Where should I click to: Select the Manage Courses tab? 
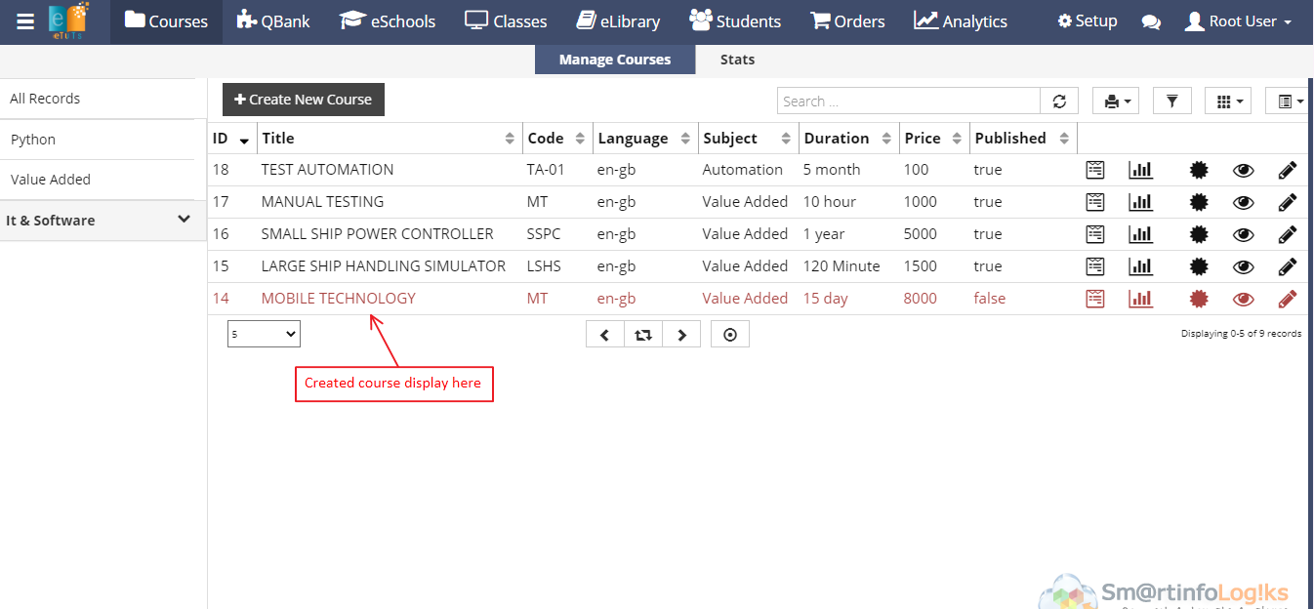tap(615, 60)
